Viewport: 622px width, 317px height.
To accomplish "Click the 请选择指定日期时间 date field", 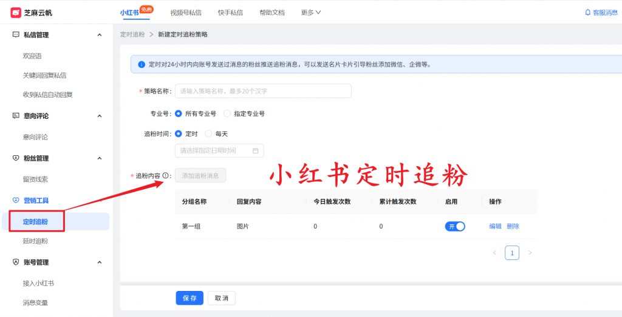I will click(x=219, y=151).
